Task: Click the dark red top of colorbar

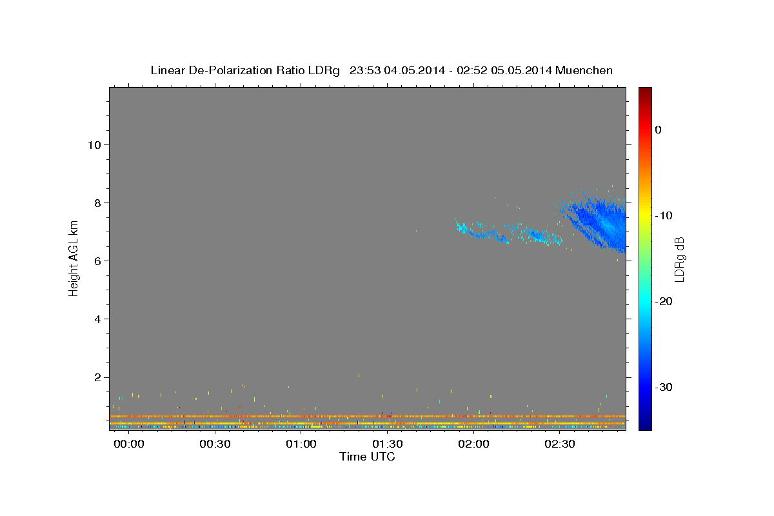Action: pyautogui.click(x=645, y=92)
